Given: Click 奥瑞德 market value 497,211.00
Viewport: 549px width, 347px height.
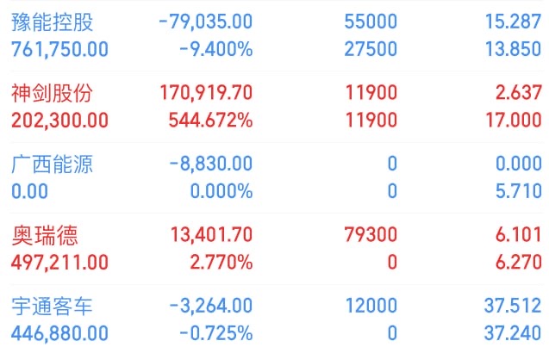Looking at the screenshot, I should 59,262.
